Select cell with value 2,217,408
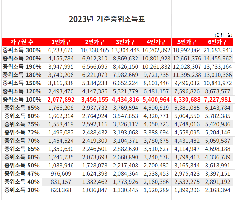235x200 pixels. click(x=125, y=166)
